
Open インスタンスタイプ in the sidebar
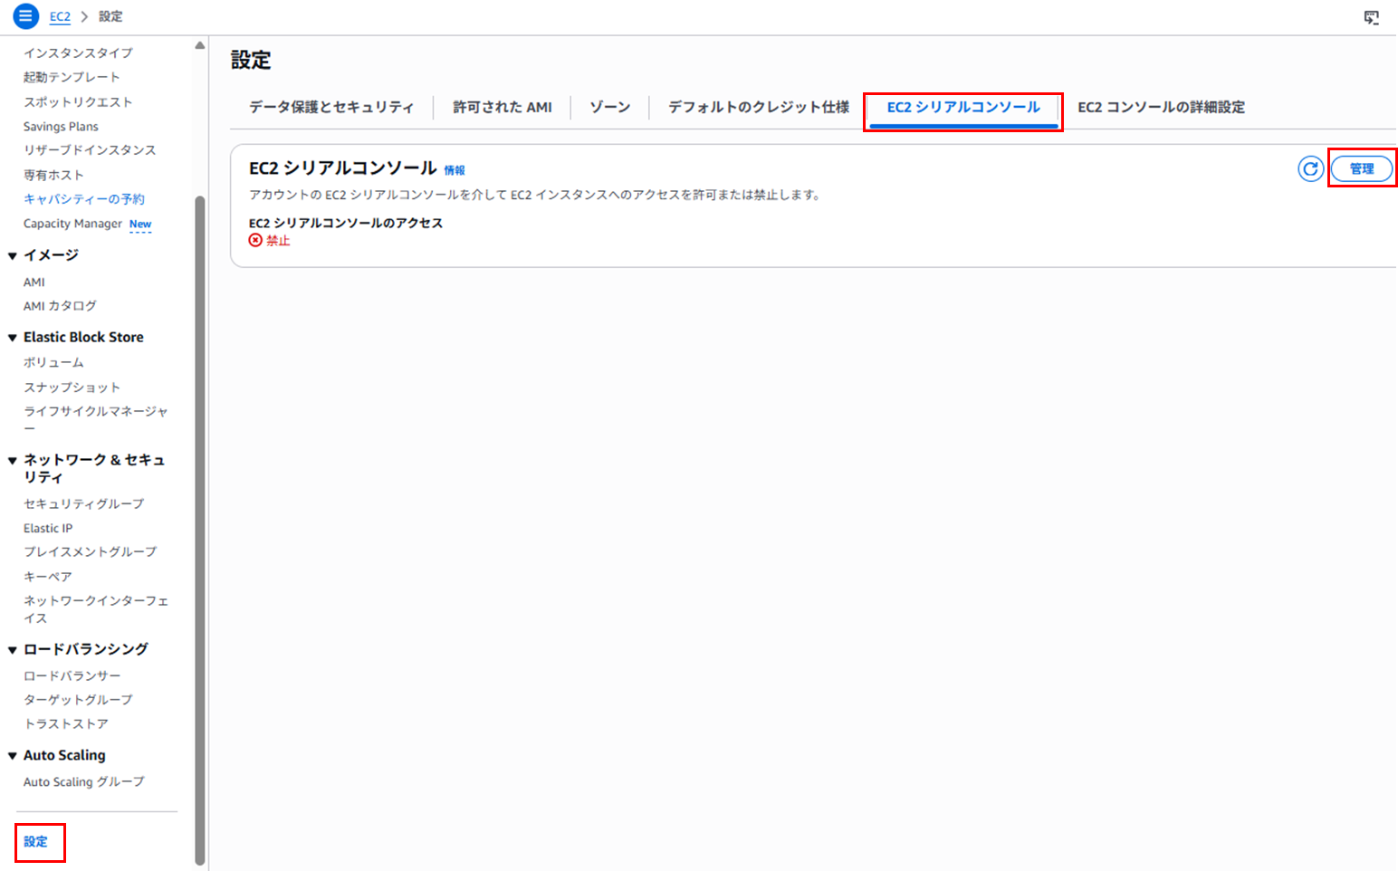[78, 53]
